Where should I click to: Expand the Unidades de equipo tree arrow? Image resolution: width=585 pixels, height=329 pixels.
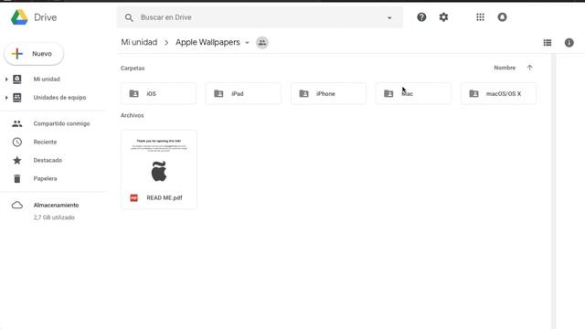pyautogui.click(x=6, y=98)
